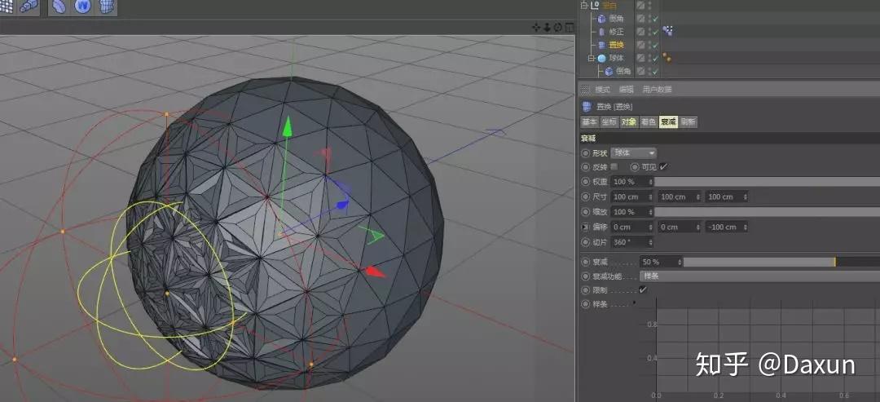Click the 缩放 100% stepper arrows

coord(651,212)
